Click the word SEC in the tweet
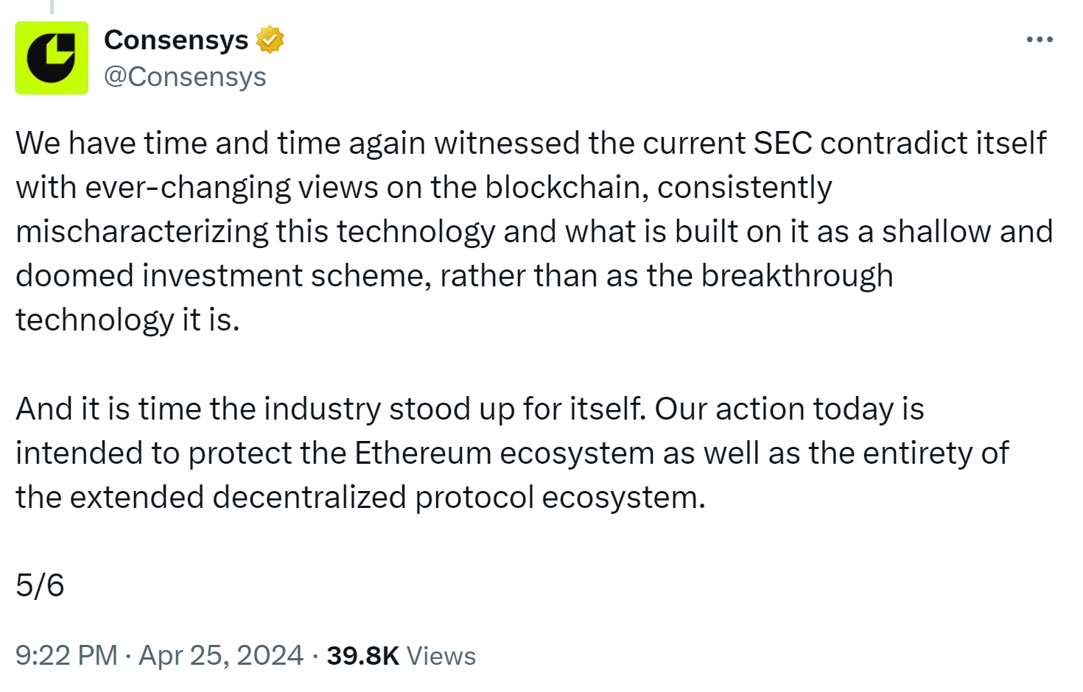The width and height of the screenshot is (1083, 692). coord(782,143)
